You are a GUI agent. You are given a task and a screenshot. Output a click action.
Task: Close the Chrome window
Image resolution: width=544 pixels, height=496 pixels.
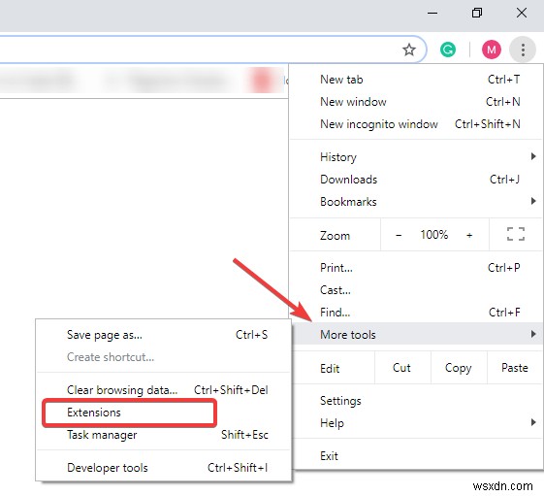522,14
